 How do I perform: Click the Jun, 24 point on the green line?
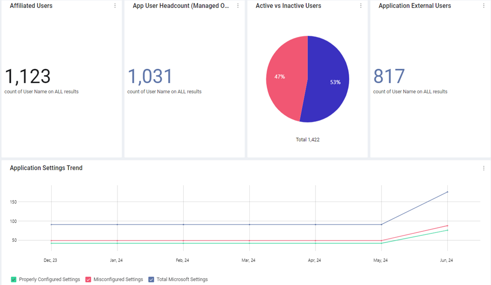coord(447,230)
